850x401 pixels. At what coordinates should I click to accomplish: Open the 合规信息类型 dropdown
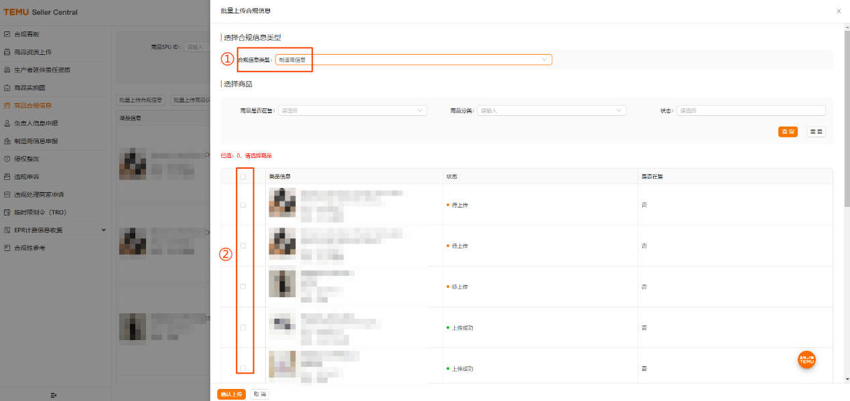pos(413,60)
